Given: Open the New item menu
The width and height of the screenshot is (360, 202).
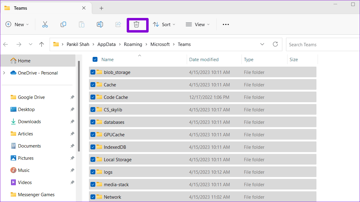Looking at the screenshot, I should [x=17, y=25].
